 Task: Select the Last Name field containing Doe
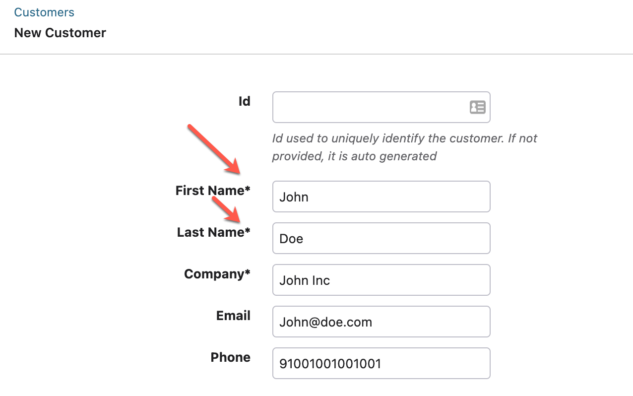(x=381, y=238)
